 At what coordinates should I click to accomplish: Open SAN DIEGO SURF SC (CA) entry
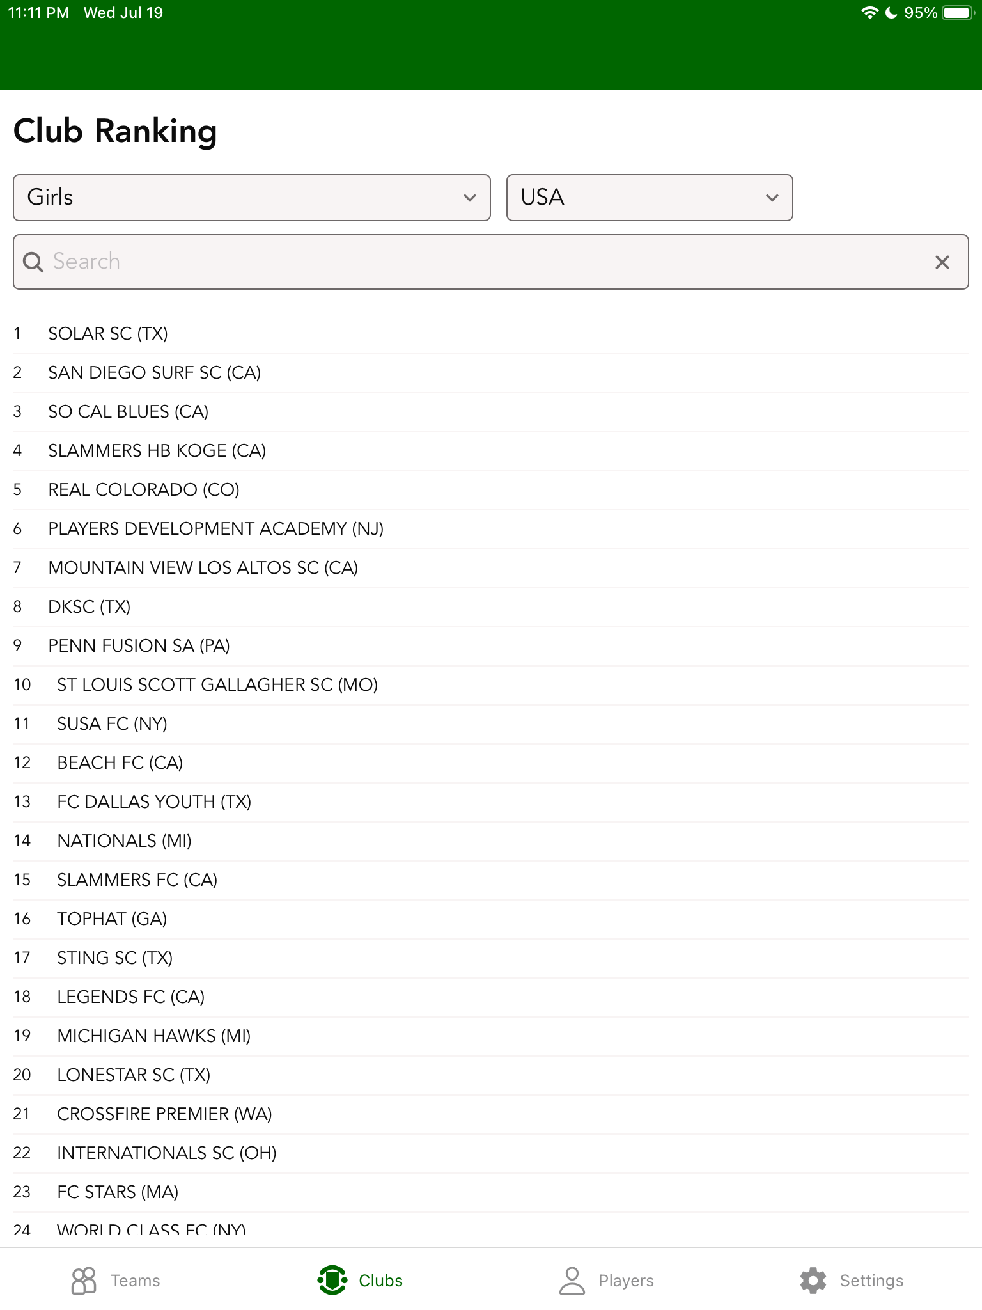tap(154, 373)
